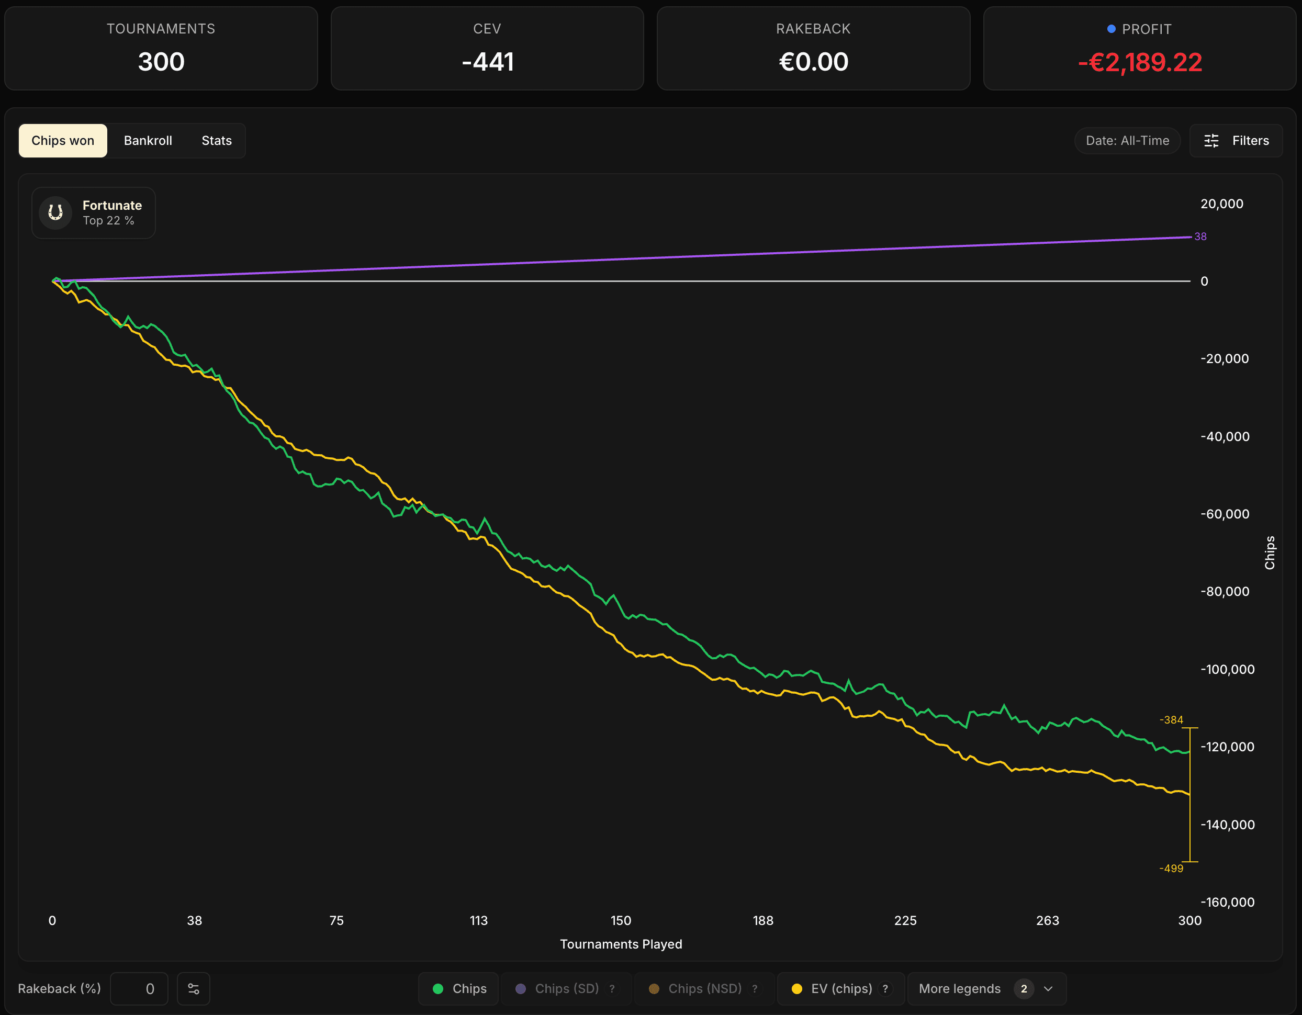Open the Filters button
The width and height of the screenshot is (1302, 1015).
coord(1236,141)
